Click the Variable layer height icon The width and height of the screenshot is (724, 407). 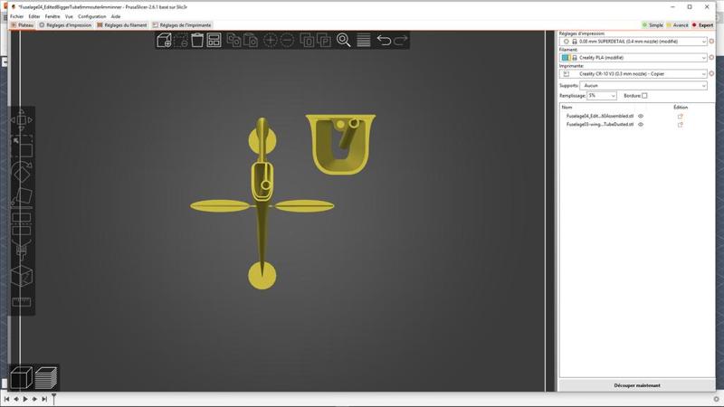(x=364, y=40)
